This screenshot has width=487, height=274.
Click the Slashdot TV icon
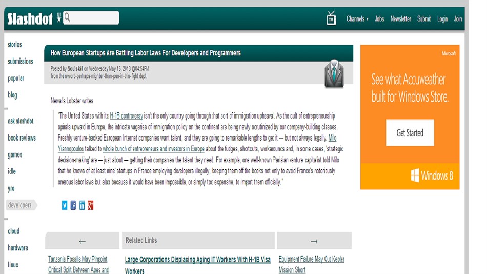331,18
